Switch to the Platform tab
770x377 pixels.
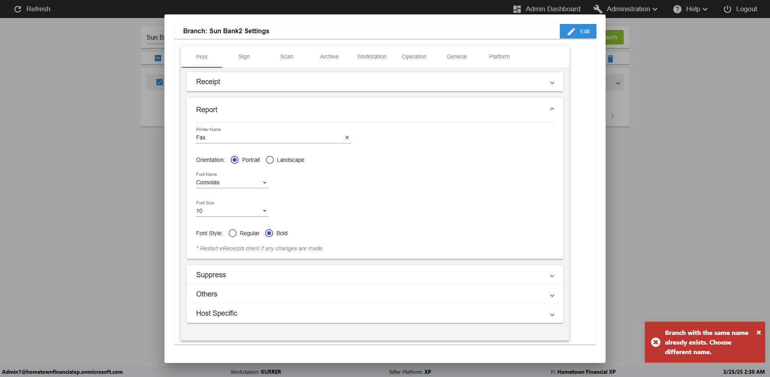499,56
